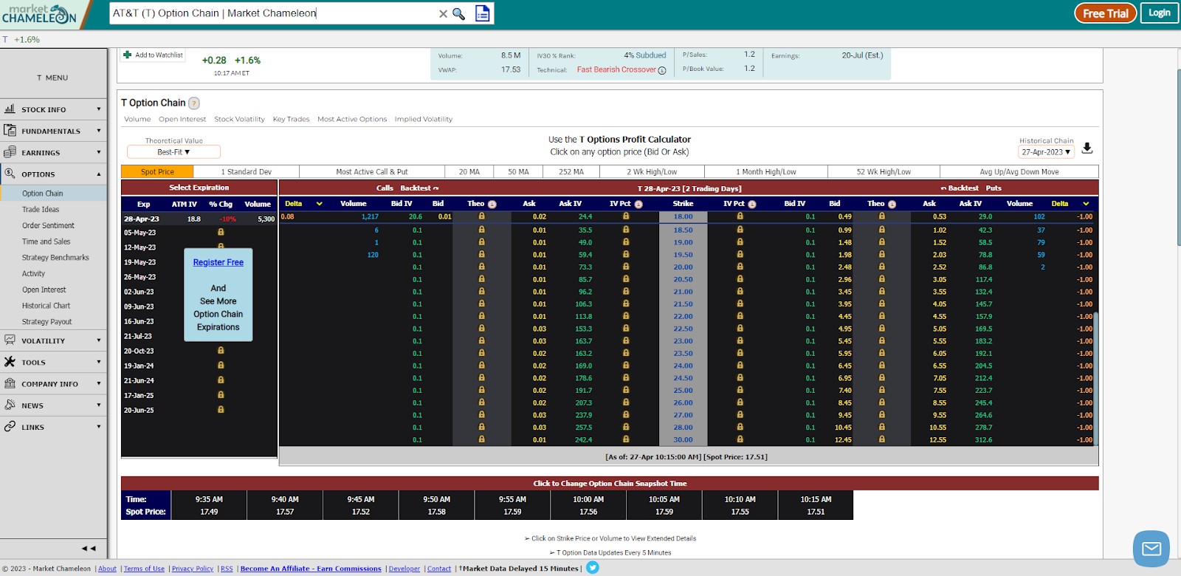Select the 10:00 AM snapshot time
The height and width of the screenshot is (576, 1181).
pyautogui.click(x=588, y=505)
